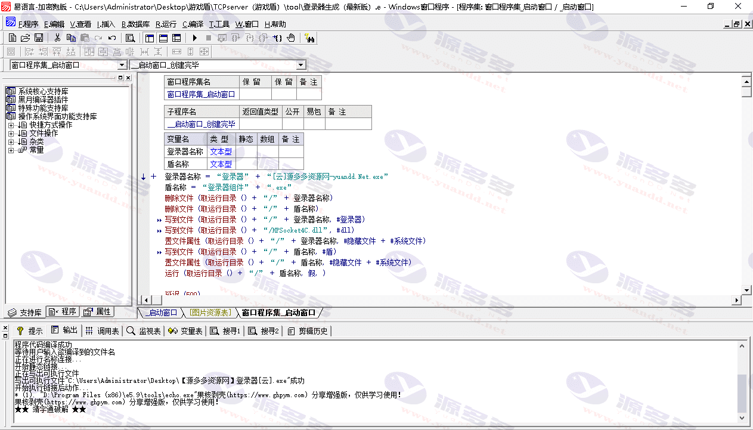
Task: Run the program with the play icon
Action: (x=194, y=38)
